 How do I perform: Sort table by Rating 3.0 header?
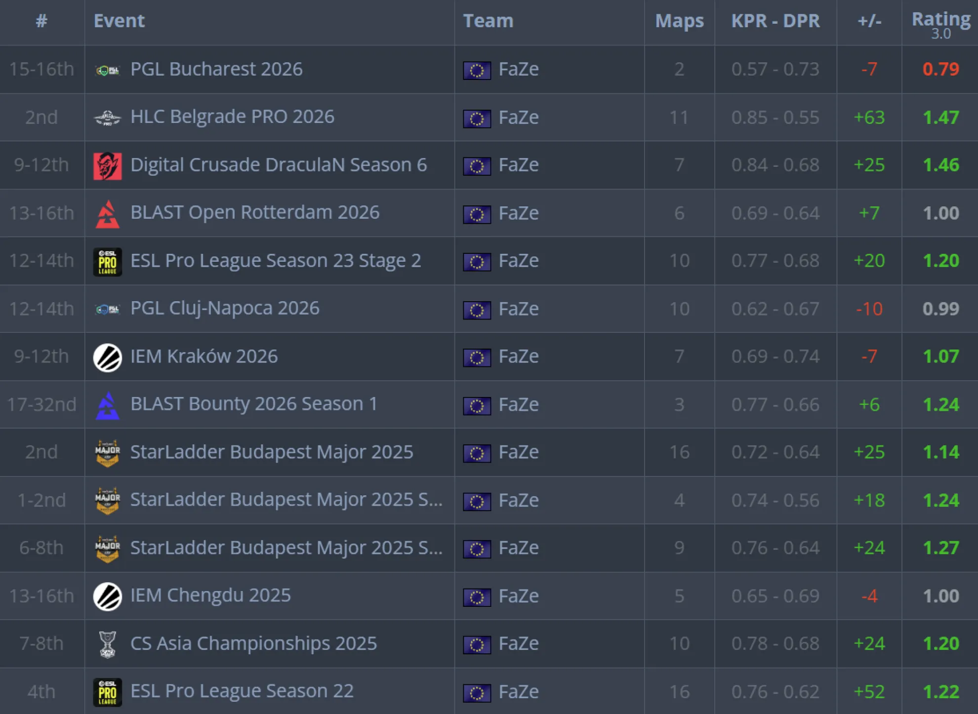[x=940, y=21]
